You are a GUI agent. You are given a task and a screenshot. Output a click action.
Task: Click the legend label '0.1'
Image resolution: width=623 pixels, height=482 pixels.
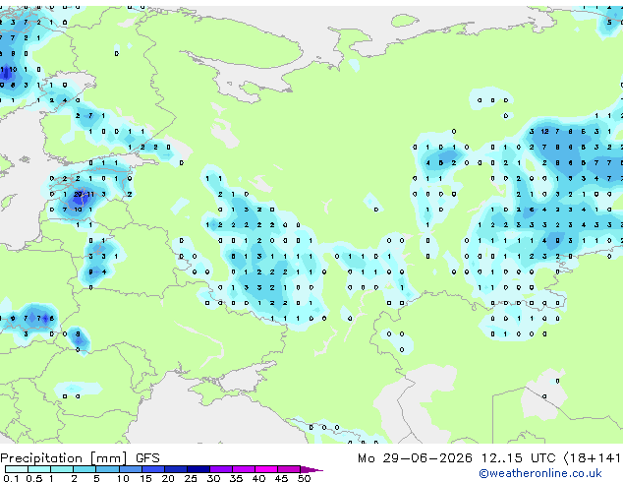pyautogui.click(x=11, y=478)
